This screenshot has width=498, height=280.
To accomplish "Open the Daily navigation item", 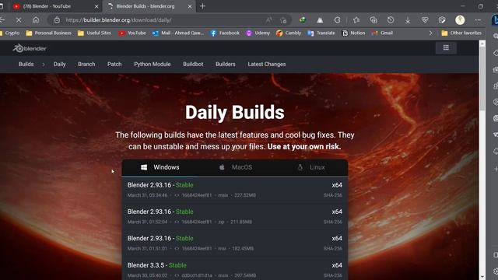I will pos(59,64).
